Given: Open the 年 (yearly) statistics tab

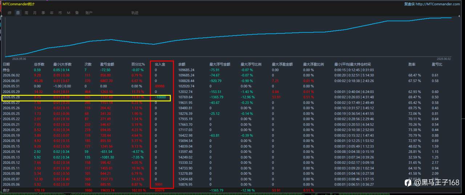Looking at the screenshot, I should pyautogui.click(x=52, y=13).
